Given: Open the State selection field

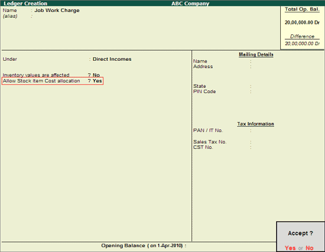Looking at the screenshot, I should click(286, 86).
